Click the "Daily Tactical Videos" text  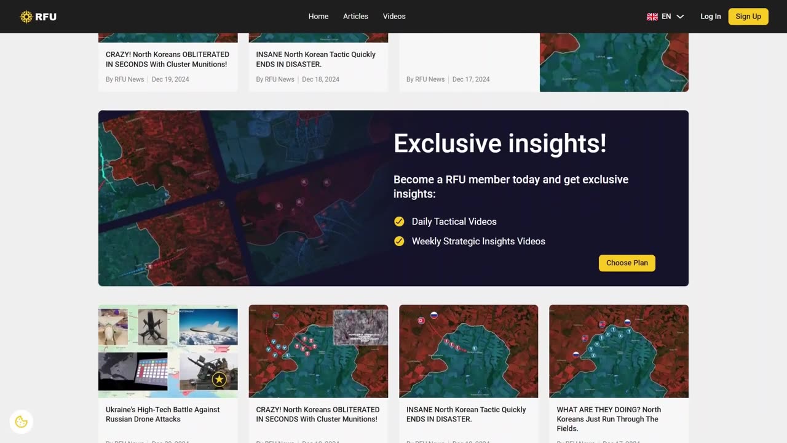(x=454, y=221)
